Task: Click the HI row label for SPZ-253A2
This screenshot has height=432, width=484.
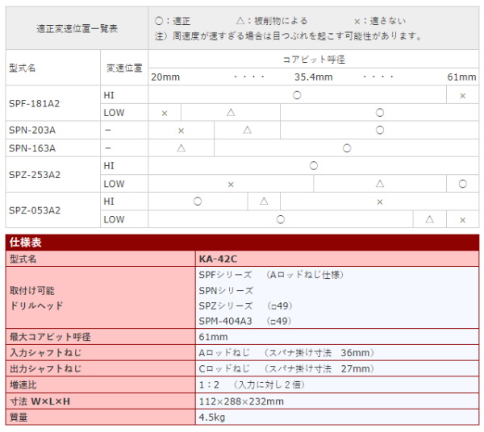Action: click(x=109, y=166)
